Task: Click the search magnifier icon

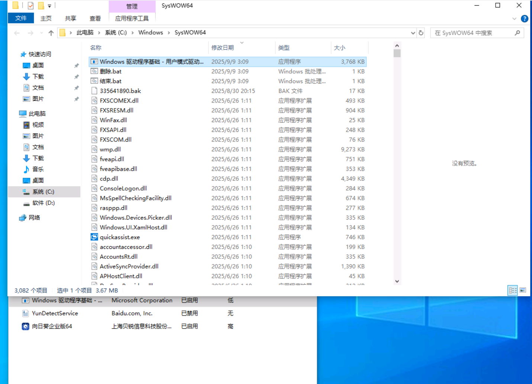Action: pyautogui.click(x=517, y=33)
